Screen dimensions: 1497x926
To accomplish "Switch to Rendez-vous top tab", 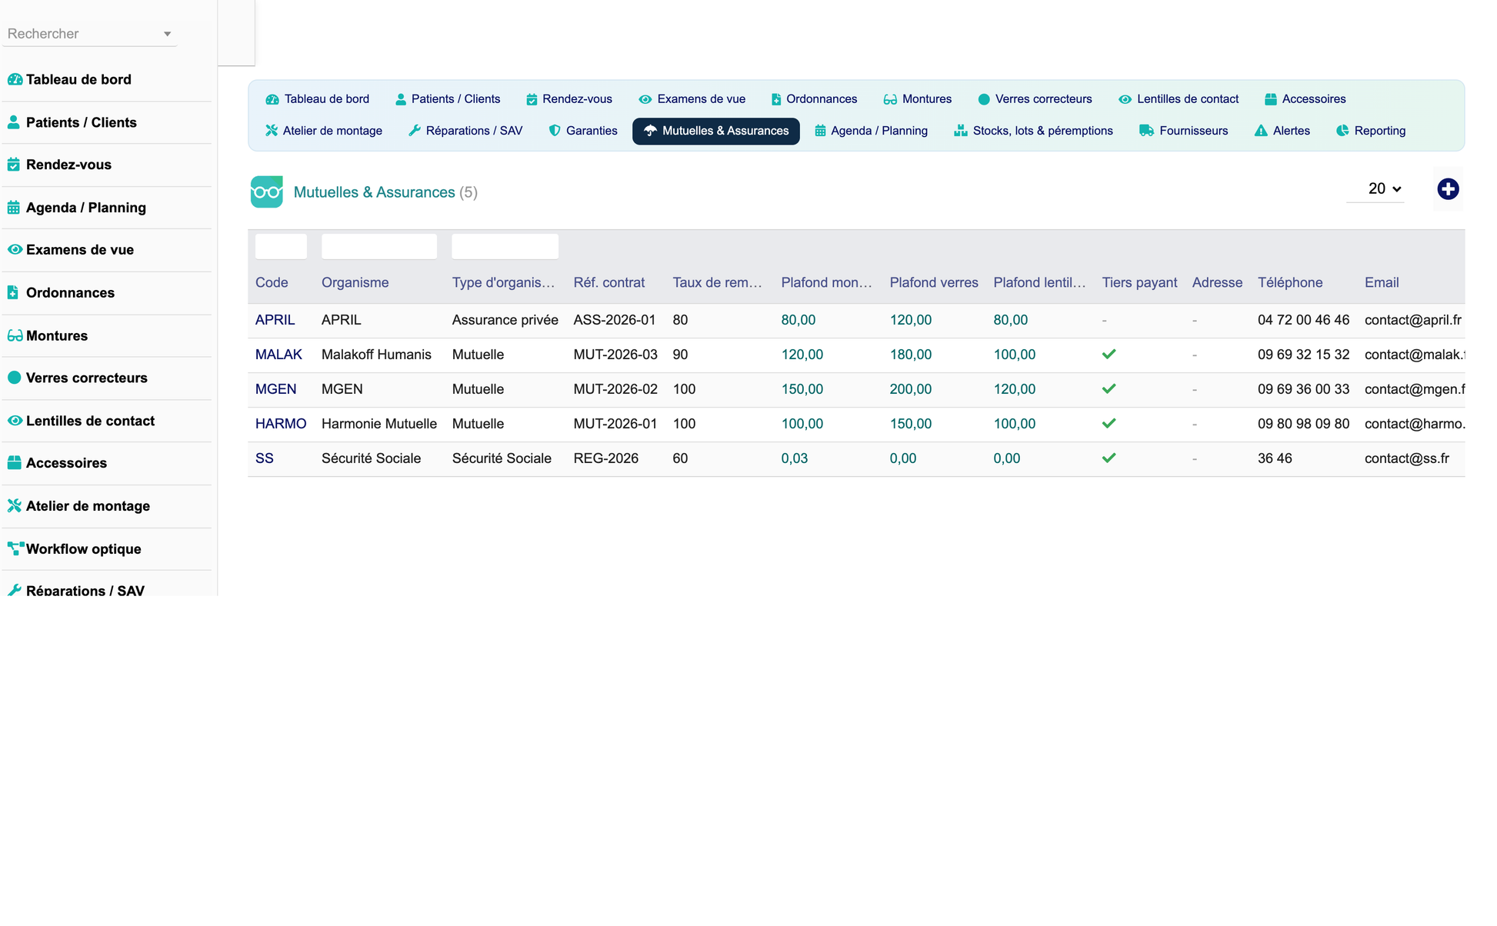I will click(569, 99).
